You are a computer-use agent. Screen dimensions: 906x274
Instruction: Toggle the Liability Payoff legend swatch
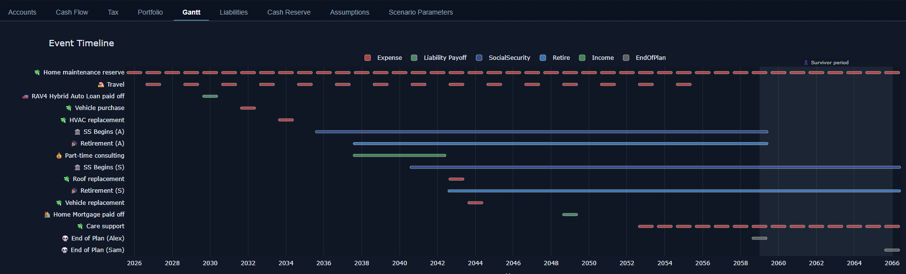point(414,58)
